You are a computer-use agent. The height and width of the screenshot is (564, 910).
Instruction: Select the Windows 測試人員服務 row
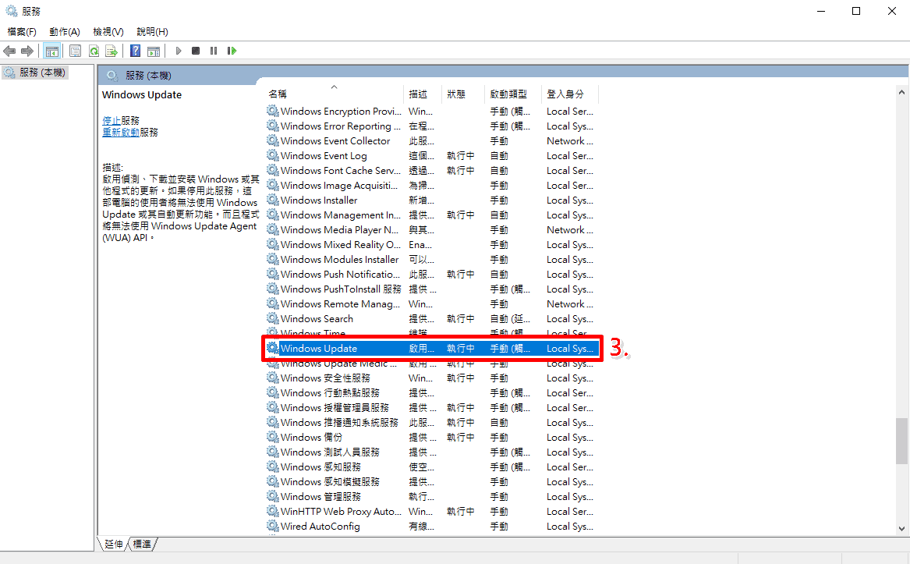pos(432,452)
